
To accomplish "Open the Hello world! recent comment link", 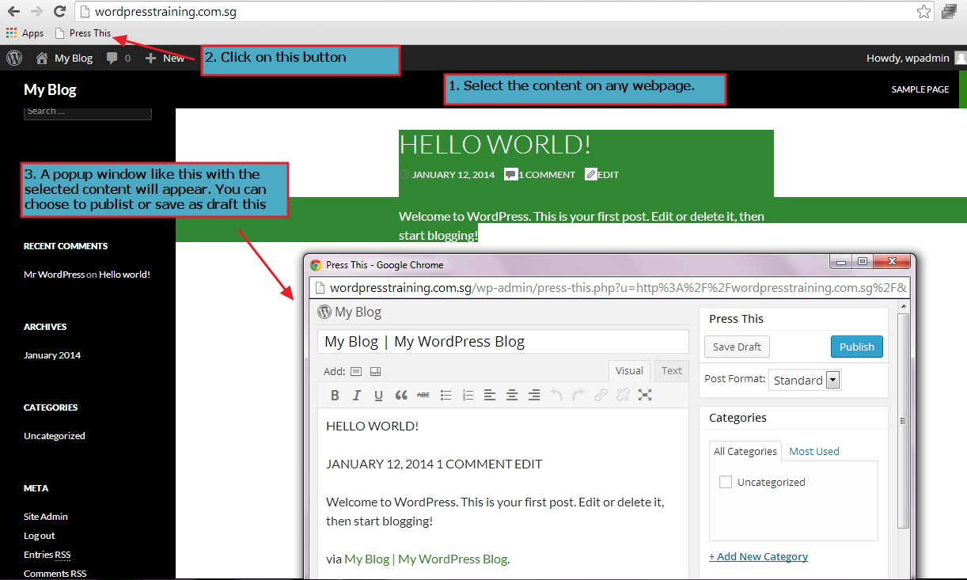I will (x=124, y=275).
